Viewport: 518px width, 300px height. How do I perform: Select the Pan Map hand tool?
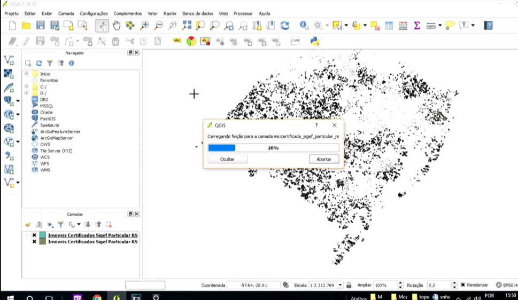coord(117,26)
